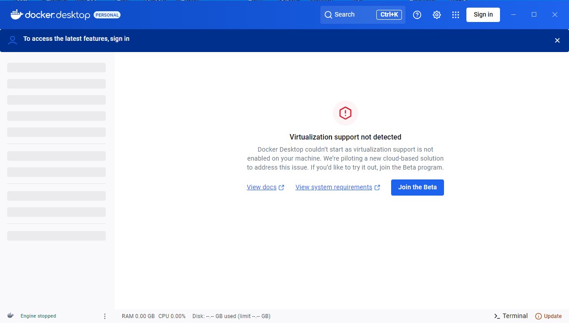Click the Ctrl+K shortcut badge
The height and width of the screenshot is (323, 569).
389,15
